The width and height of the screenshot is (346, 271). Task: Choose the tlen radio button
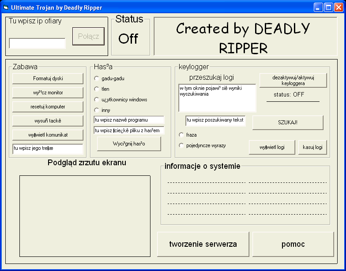pos(97,89)
